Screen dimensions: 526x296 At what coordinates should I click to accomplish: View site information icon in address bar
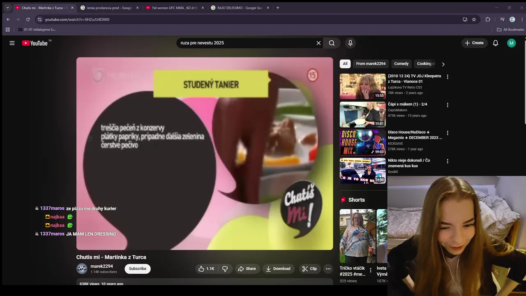click(39, 19)
